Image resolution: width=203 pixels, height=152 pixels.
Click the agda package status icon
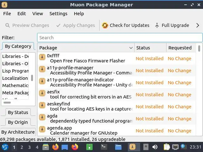tap(42, 117)
